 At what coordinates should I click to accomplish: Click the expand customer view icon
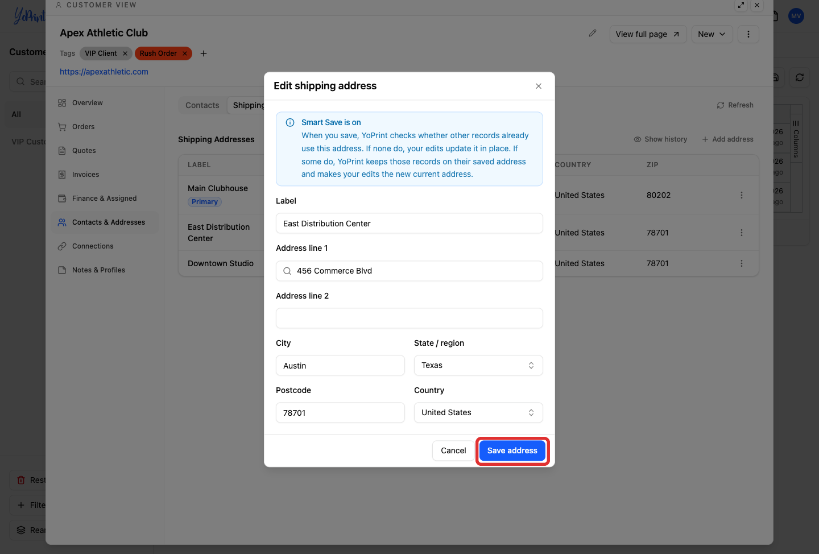click(741, 5)
